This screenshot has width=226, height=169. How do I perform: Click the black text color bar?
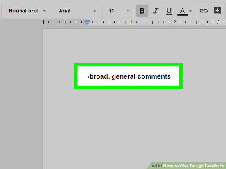point(182,15)
